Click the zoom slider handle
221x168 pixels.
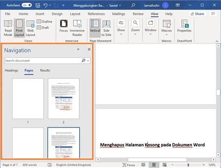pos(188,165)
